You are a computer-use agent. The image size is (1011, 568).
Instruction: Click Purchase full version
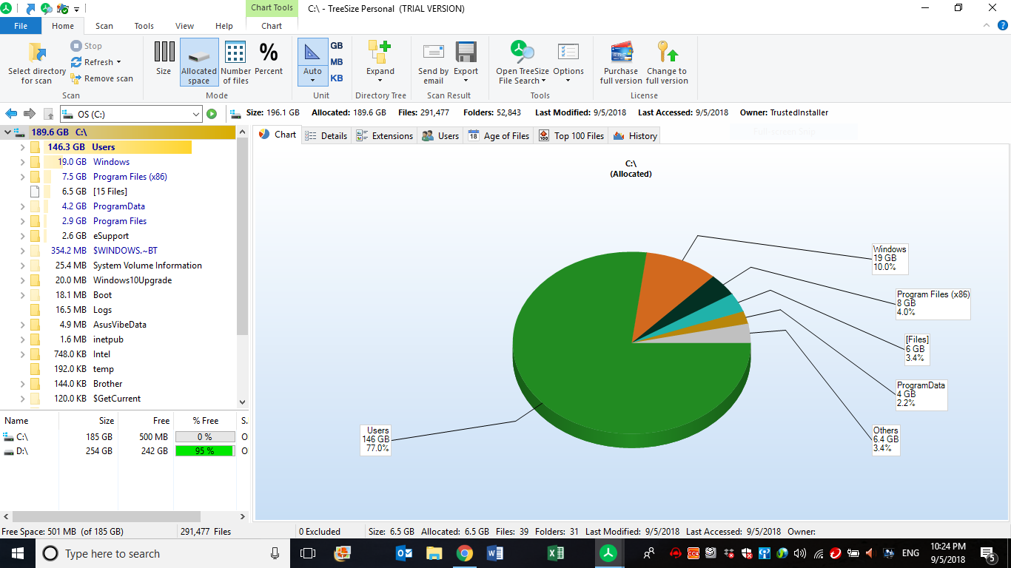(621, 62)
